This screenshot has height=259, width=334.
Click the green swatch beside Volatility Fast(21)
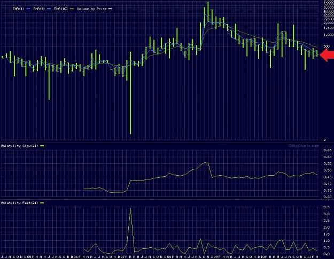[x=42, y=203]
